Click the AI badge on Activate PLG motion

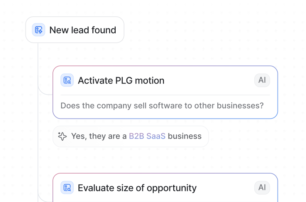click(x=262, y=81)
